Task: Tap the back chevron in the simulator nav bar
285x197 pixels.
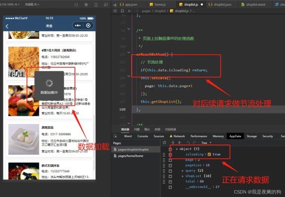Action: click(x=7, y=26)
